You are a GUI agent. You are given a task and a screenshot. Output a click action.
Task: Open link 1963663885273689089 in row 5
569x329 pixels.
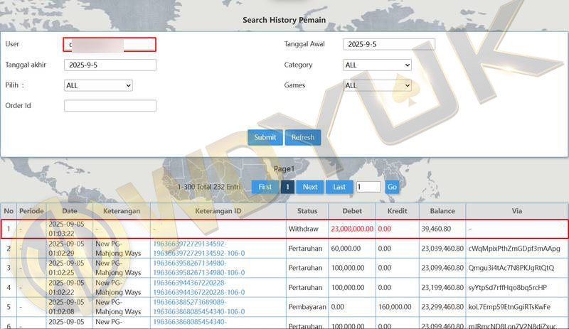pyautogui.click(x=199, y=307)
